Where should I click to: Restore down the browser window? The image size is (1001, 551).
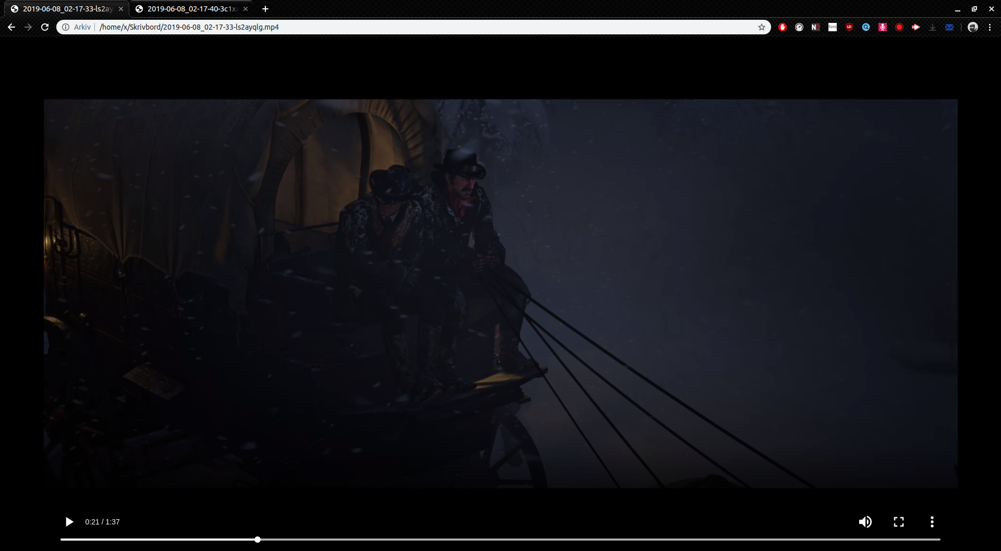pyautogui.click(x=974, y=9)
